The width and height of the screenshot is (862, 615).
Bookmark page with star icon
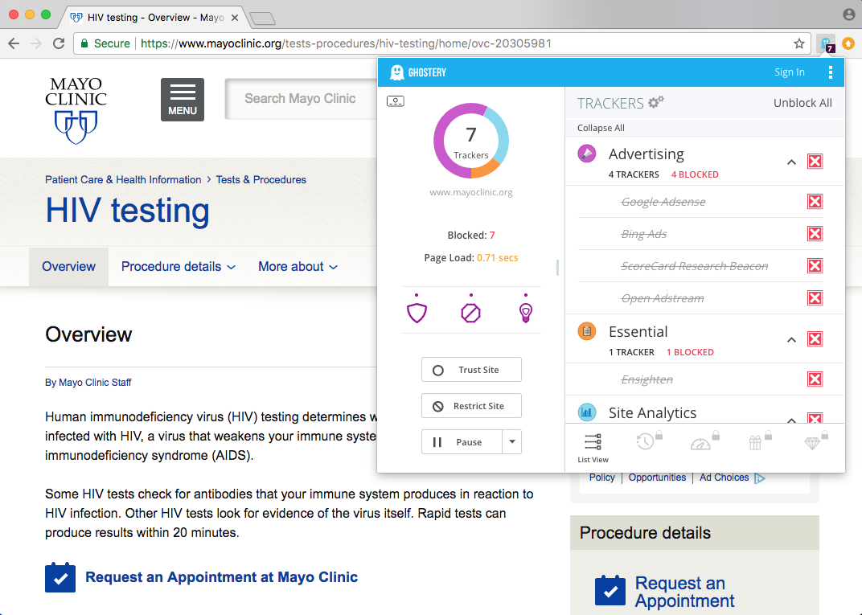coord(798,43)
